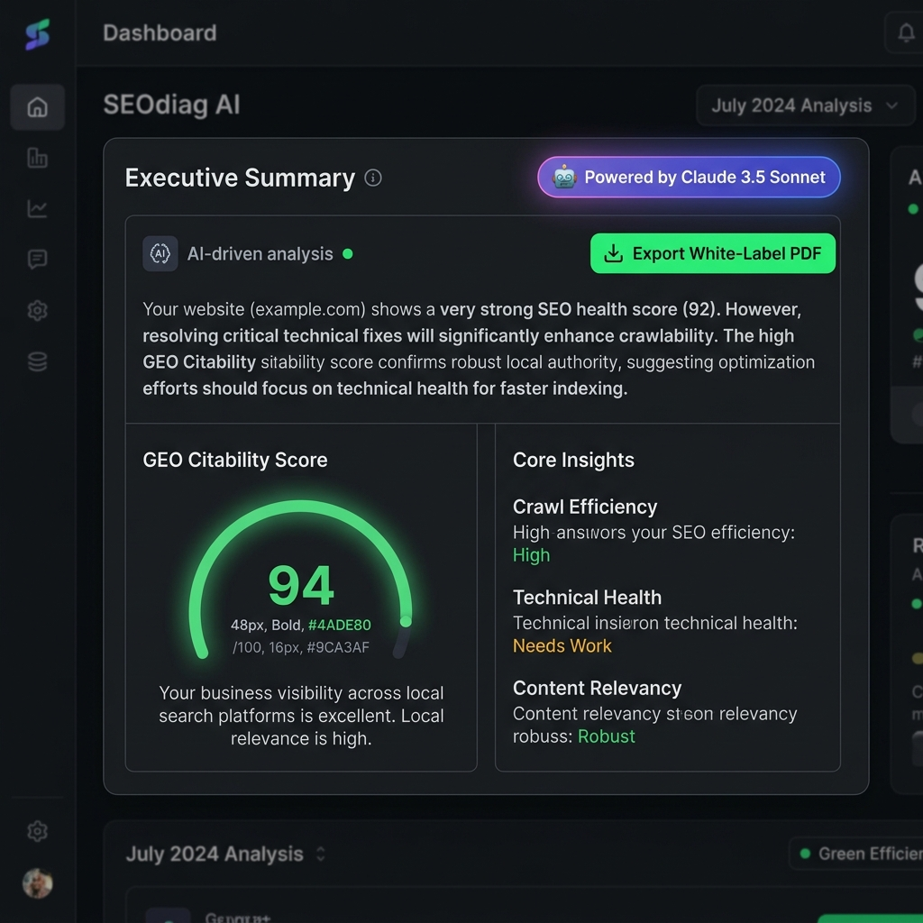Open the bottom settings gear near avatar
Screen dimensions: 923x923
(x=37, y=831)
